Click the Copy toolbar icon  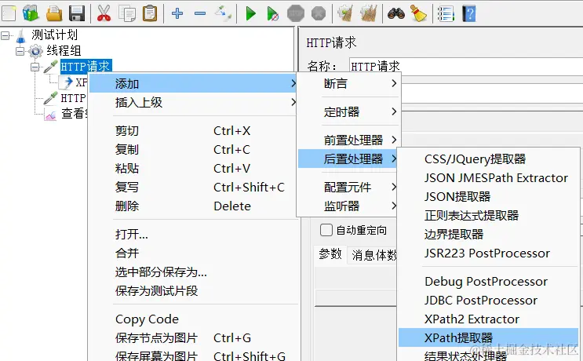point(127,14)
